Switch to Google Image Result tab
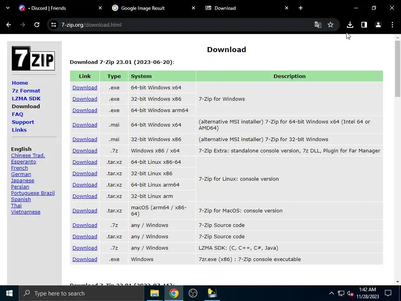The width and height of the screenshot is (401, 301). pyautogui.click(x=143, y=8)
